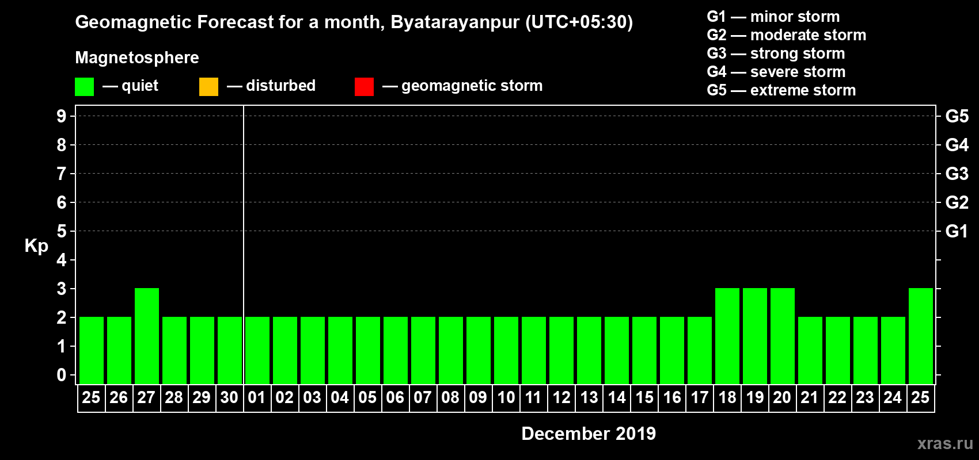The image size is (979, 460).
Task: Click the bar for December 20
Action: click(x=783, y=336)
